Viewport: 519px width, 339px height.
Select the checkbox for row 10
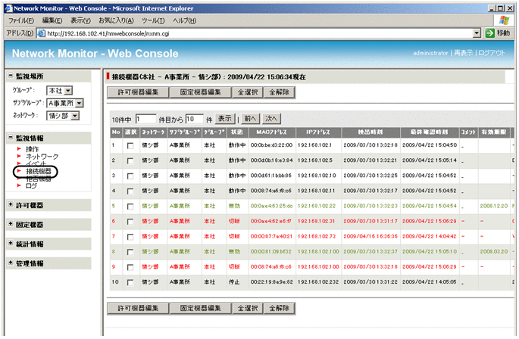[x=132, y=281]
